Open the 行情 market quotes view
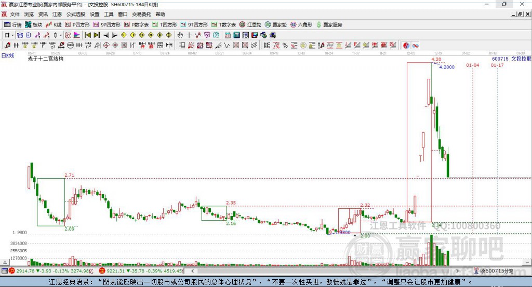Viewport: 532px width, 287px height. pos(12,25)
